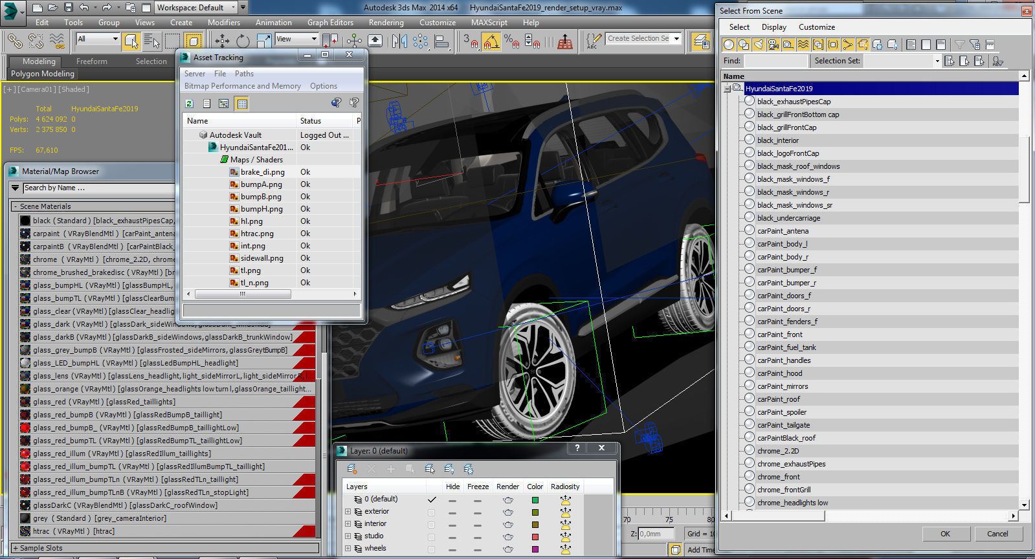The width and height of the screenshot is (1035, 559).
Task: Enable the exterior layer current checkbox
Action: 431,512
